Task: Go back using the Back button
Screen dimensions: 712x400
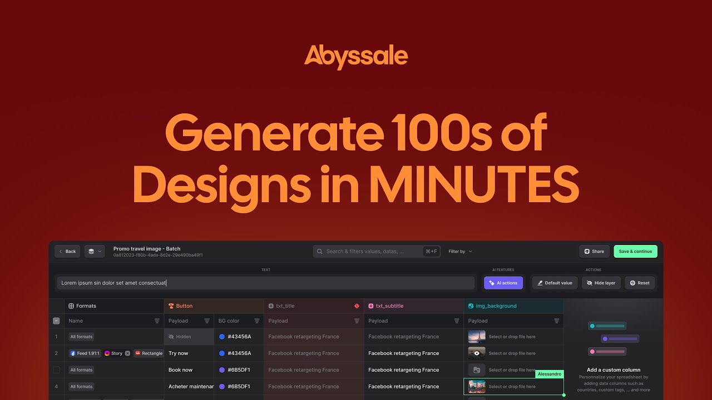Action: (67, 251)
